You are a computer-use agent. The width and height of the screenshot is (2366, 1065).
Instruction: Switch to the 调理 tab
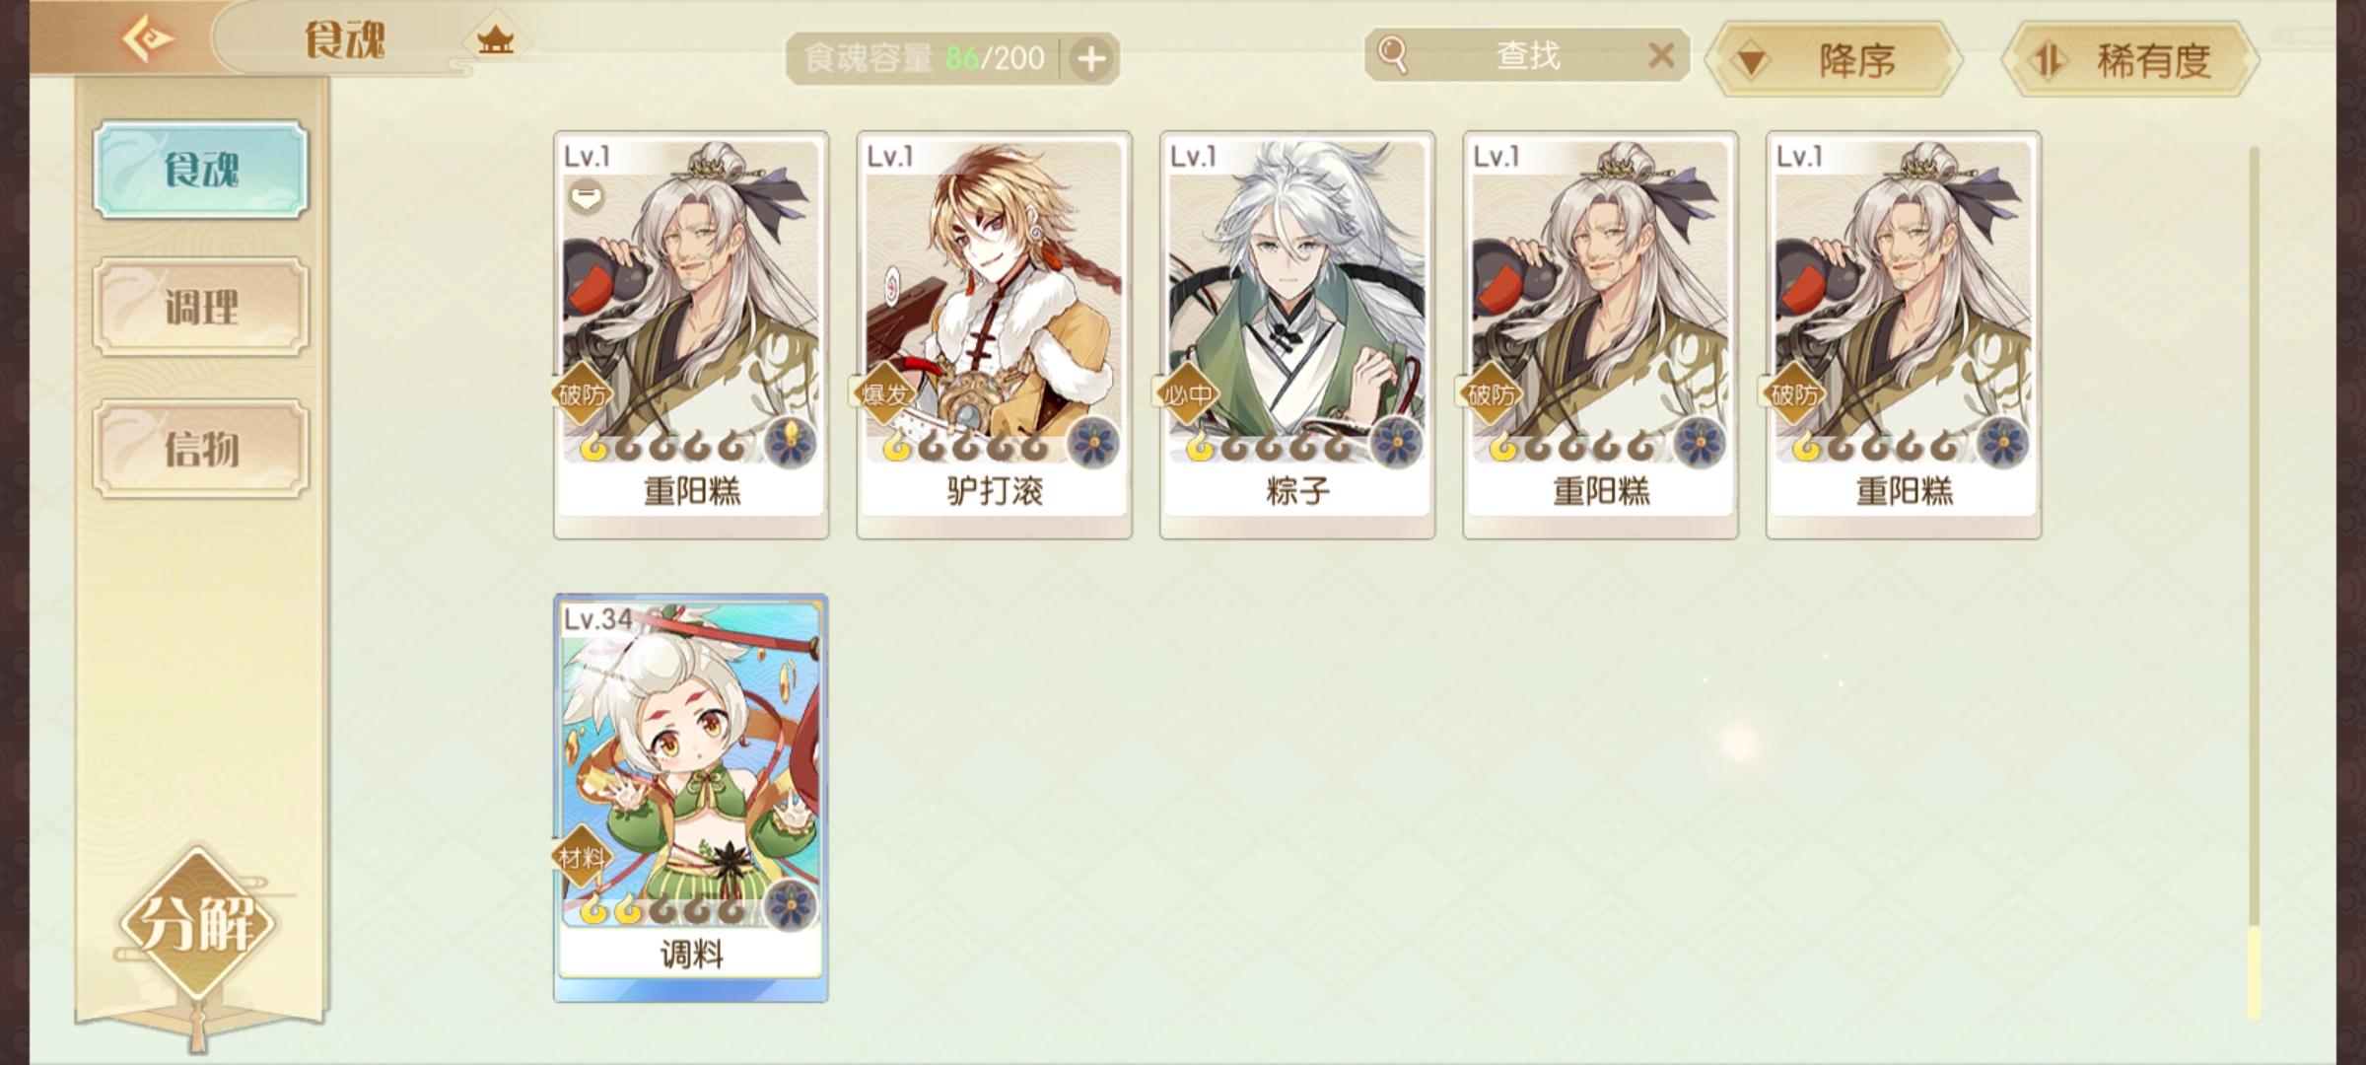click(x=201, y=307)
